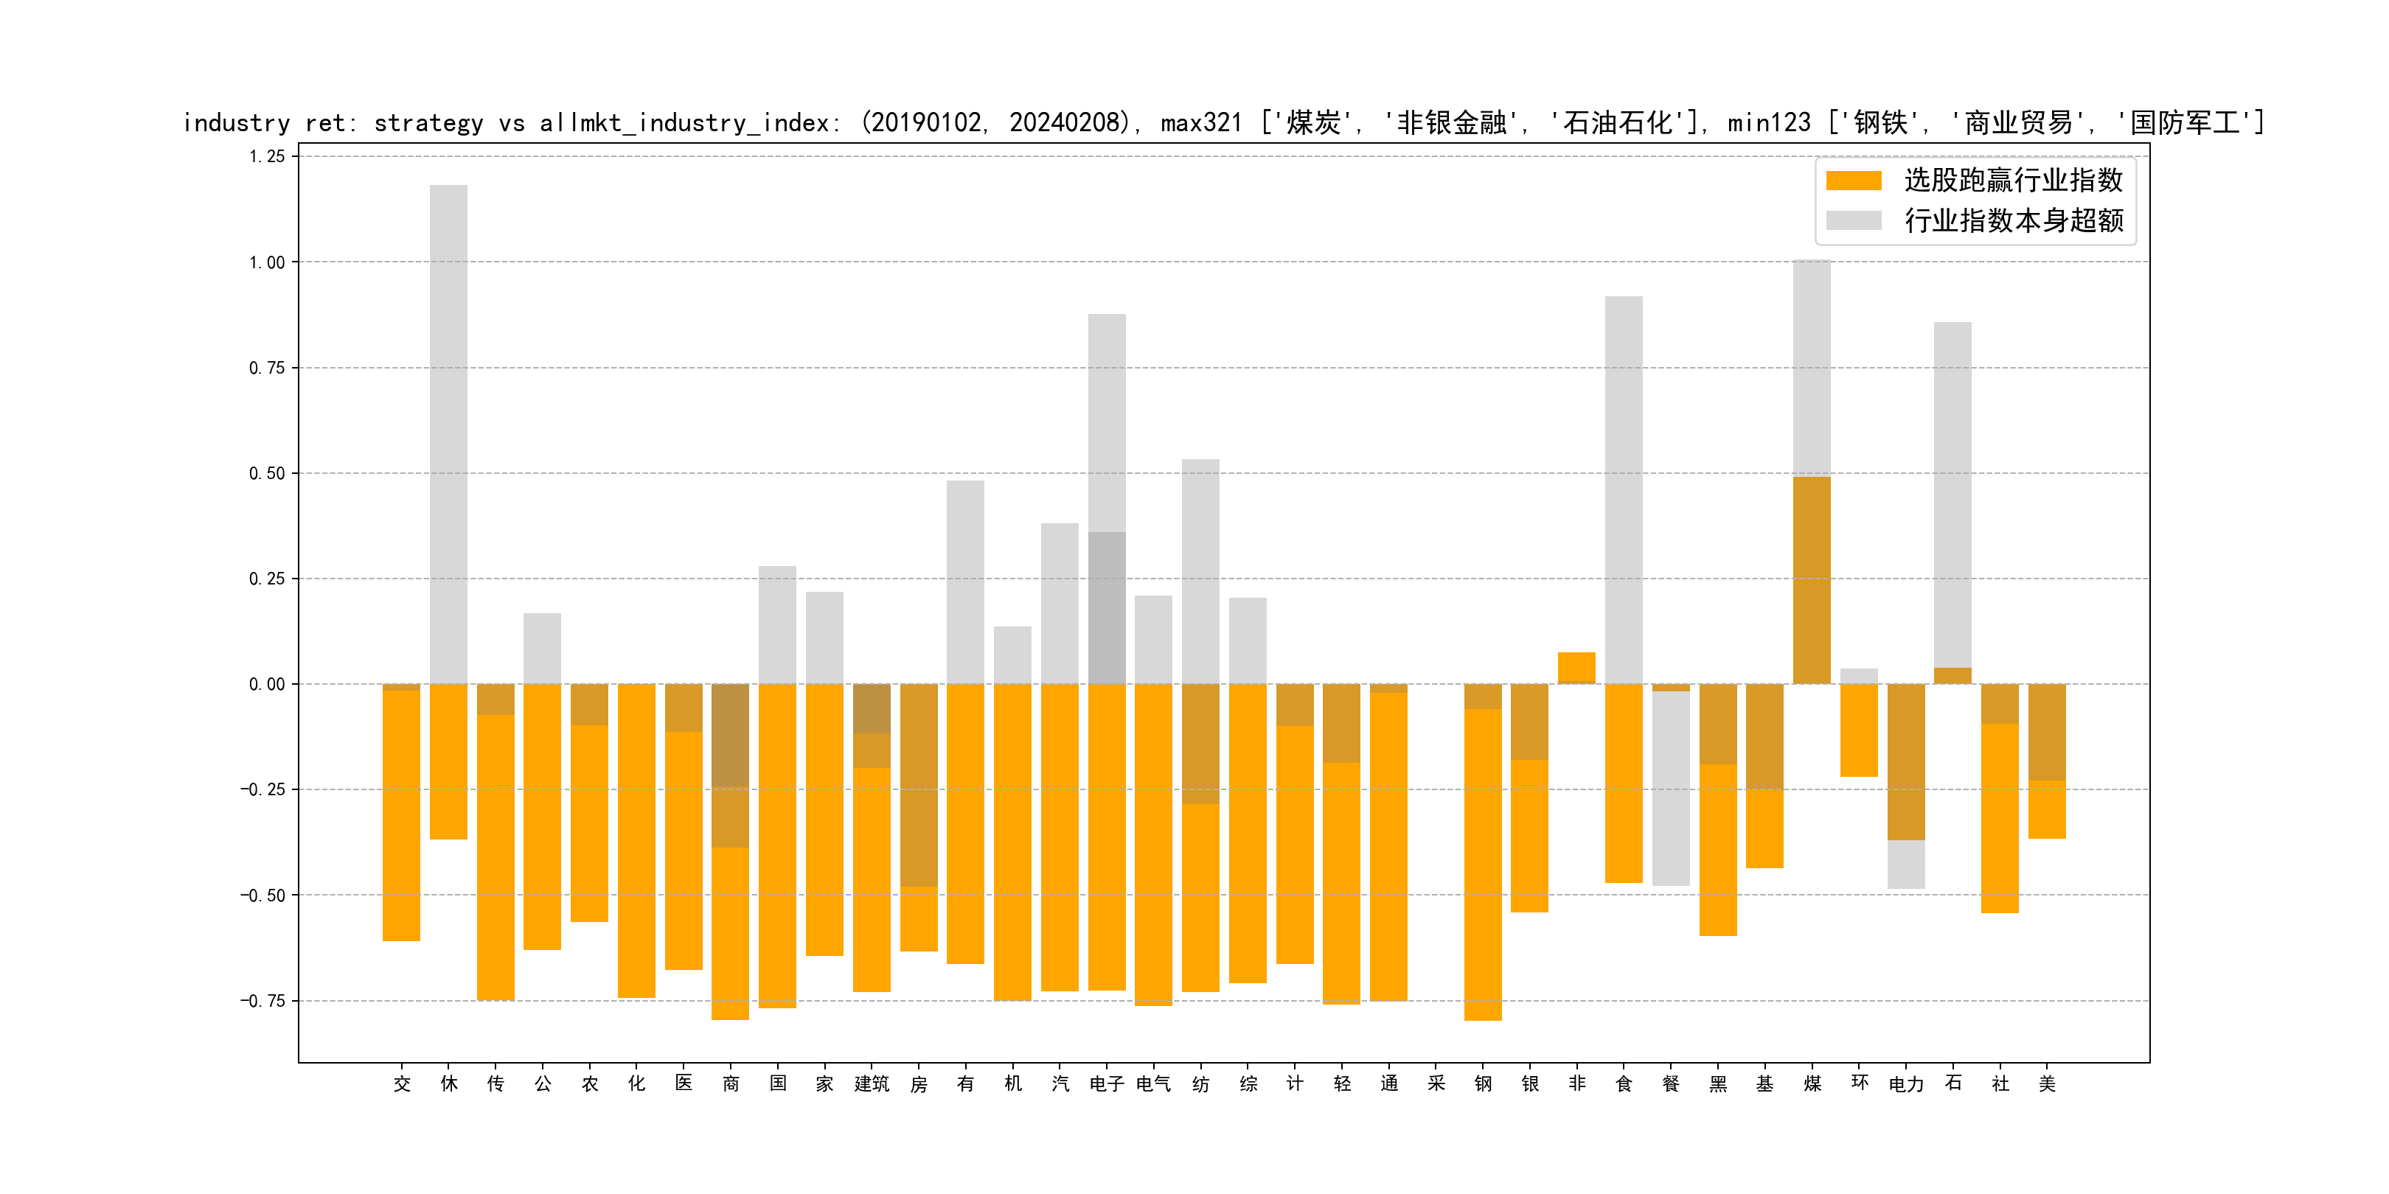Click the x-axis label 煤
The width and height of the screenshot is (2389, 1194).
[x=1812, y=1083]
